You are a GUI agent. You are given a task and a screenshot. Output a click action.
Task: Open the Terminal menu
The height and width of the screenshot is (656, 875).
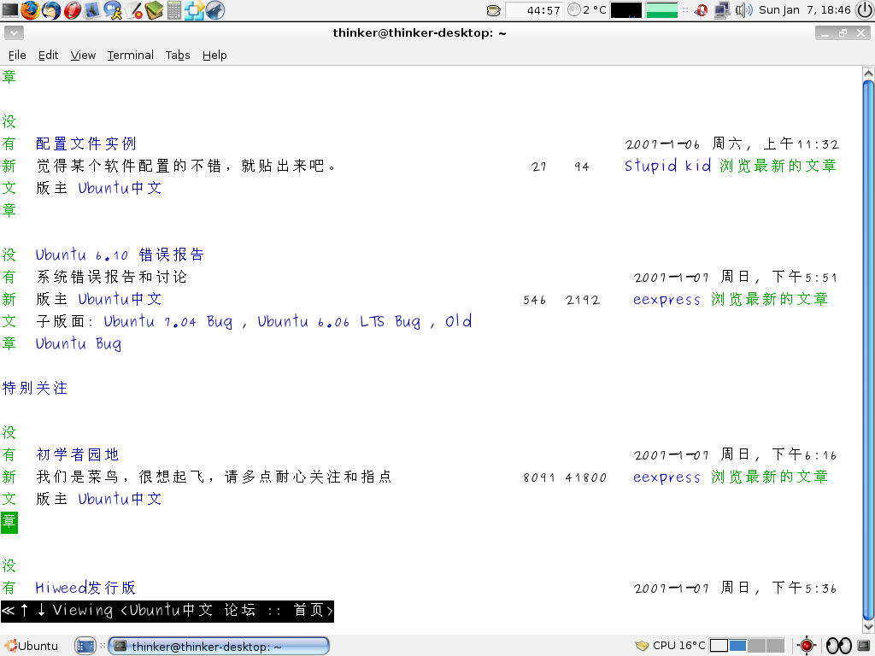coord(130,55)
